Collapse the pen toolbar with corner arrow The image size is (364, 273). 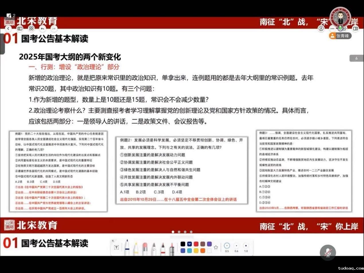pyautogui.click(x=113, y=241)
